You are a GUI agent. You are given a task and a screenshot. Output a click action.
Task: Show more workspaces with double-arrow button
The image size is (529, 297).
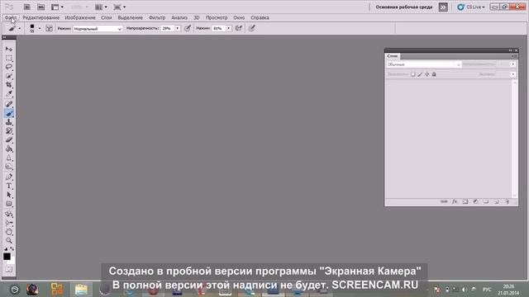[443, 7]
